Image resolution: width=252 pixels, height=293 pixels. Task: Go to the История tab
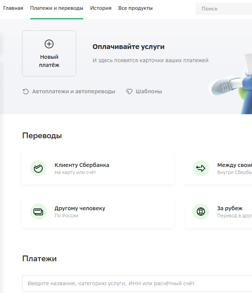101,8
